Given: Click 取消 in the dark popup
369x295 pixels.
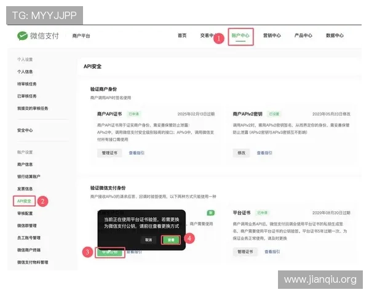Looking at the screenshot, I should click(x=148, y=240).
